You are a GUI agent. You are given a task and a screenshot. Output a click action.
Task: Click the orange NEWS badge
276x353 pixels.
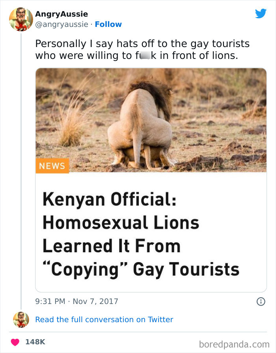pos(52,166)
